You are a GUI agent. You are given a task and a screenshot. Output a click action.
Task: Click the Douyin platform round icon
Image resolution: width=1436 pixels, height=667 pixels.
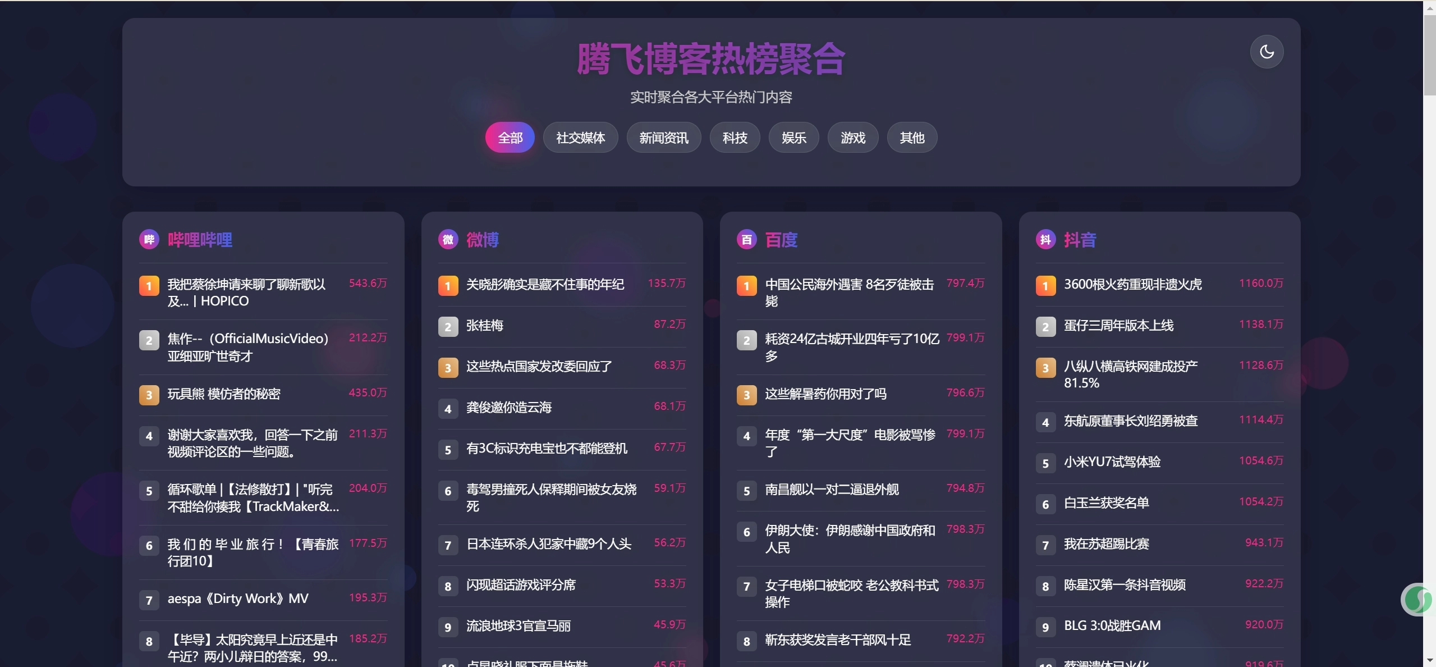[x=1045, y=240]
